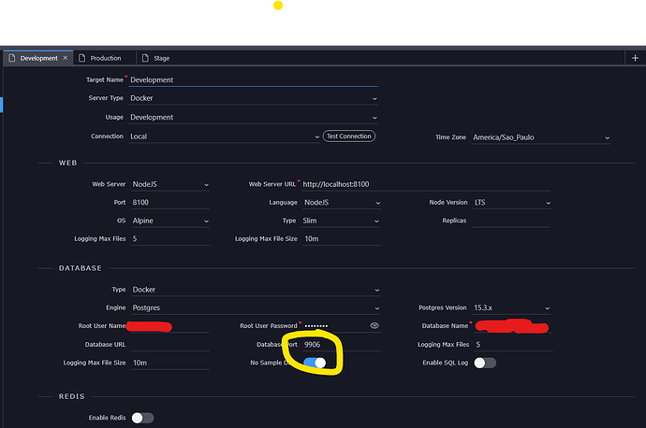Click the Database URL field
This screenshot has width=646, height=428.
tap(170, 345)
